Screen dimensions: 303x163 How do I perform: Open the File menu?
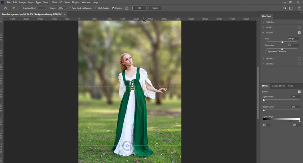point(9,2)
